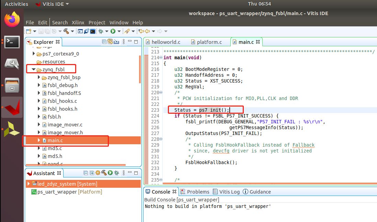Collapse the zynq_fsbl folder

33,69
